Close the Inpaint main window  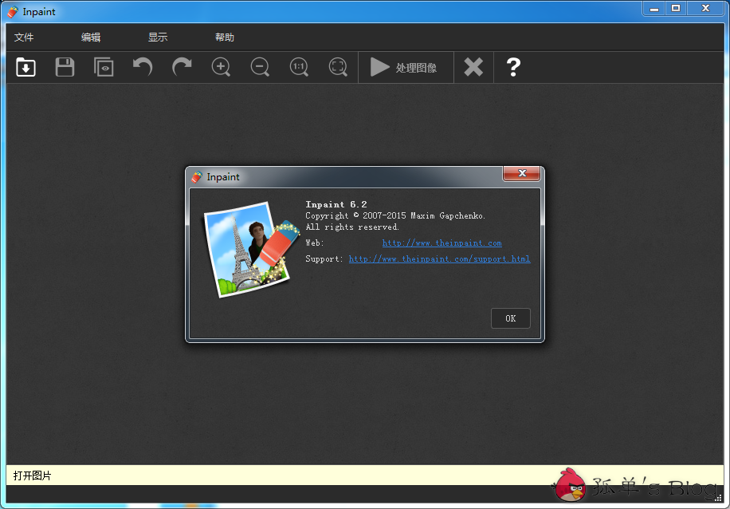point(705,9)
